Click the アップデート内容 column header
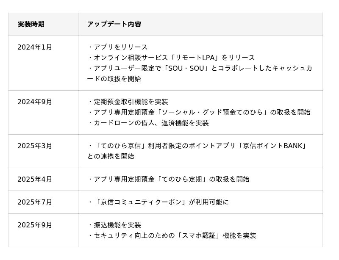 tap(114, 24)
